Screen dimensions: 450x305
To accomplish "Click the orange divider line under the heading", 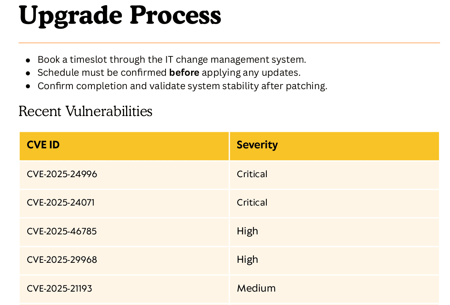I will [229, 43].
